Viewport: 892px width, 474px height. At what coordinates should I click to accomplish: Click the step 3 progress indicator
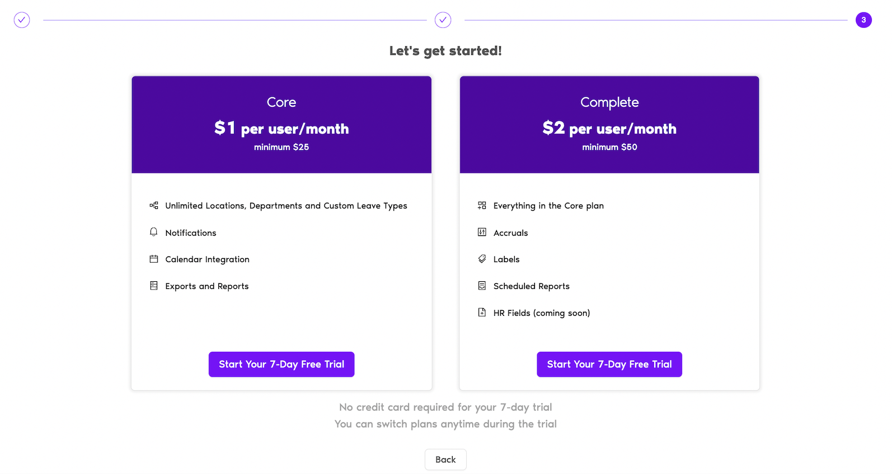click(863, 20)
